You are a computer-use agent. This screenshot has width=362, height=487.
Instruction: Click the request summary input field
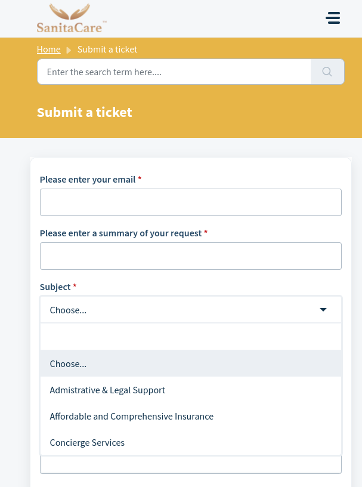pos(190,256)
